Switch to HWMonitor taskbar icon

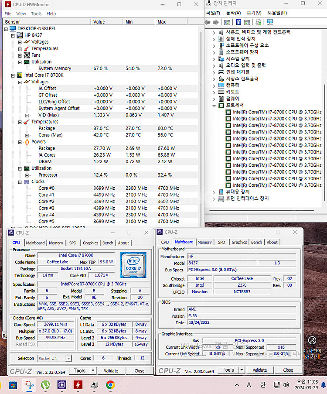[78, 385]
